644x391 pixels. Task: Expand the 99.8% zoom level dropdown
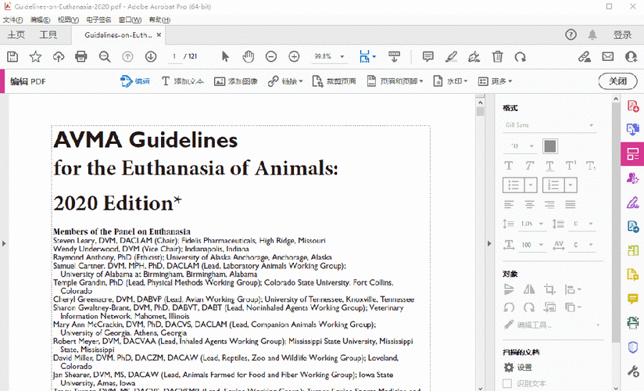[x=342, y=57]
